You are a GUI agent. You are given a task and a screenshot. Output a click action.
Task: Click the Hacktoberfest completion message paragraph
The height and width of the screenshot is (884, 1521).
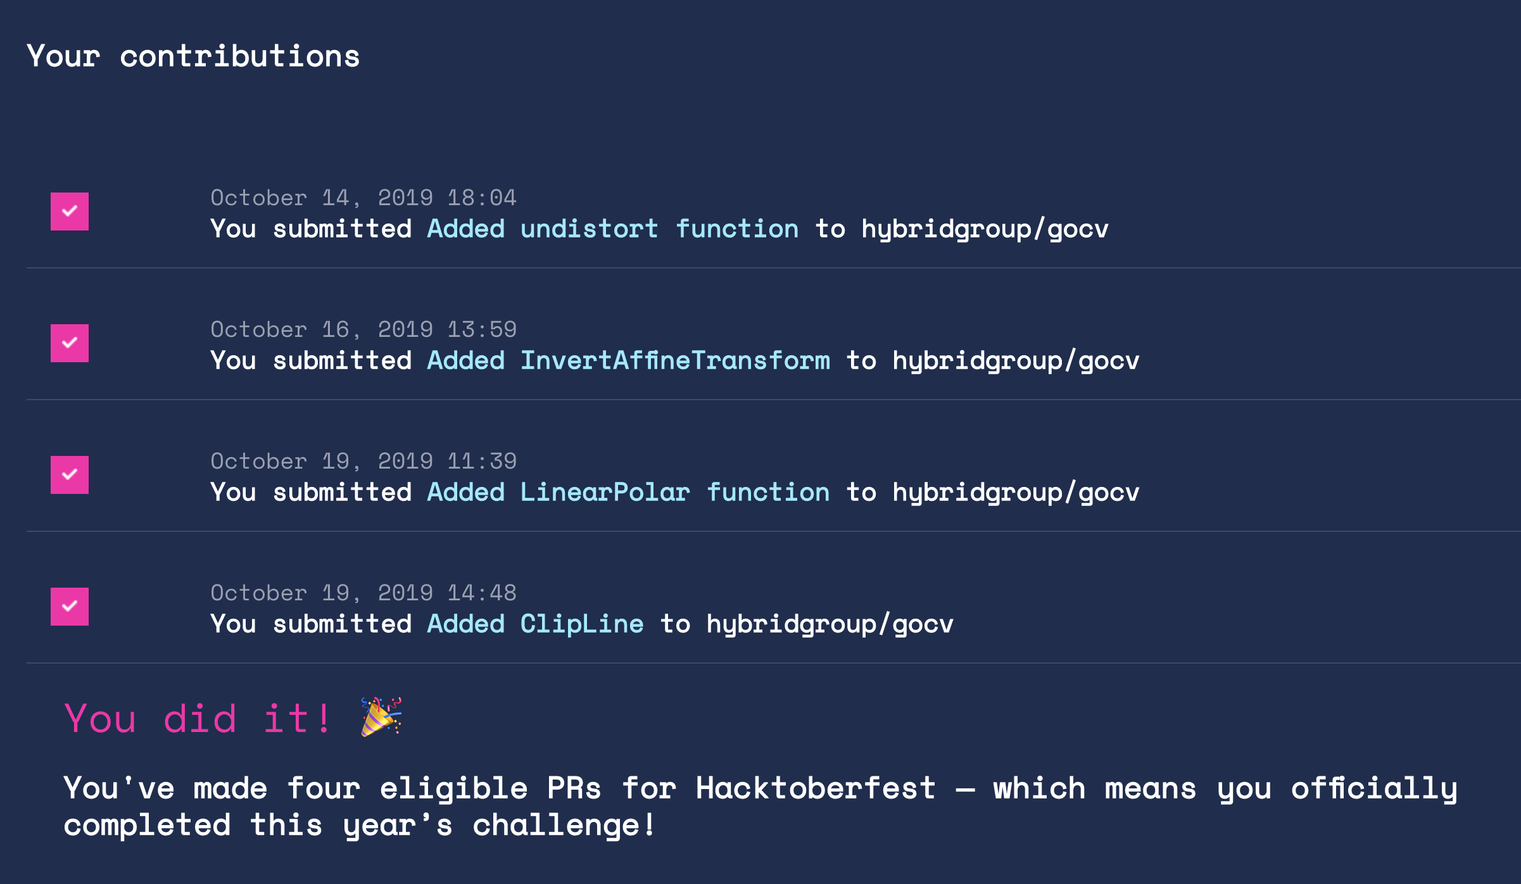tap(760, 807)
